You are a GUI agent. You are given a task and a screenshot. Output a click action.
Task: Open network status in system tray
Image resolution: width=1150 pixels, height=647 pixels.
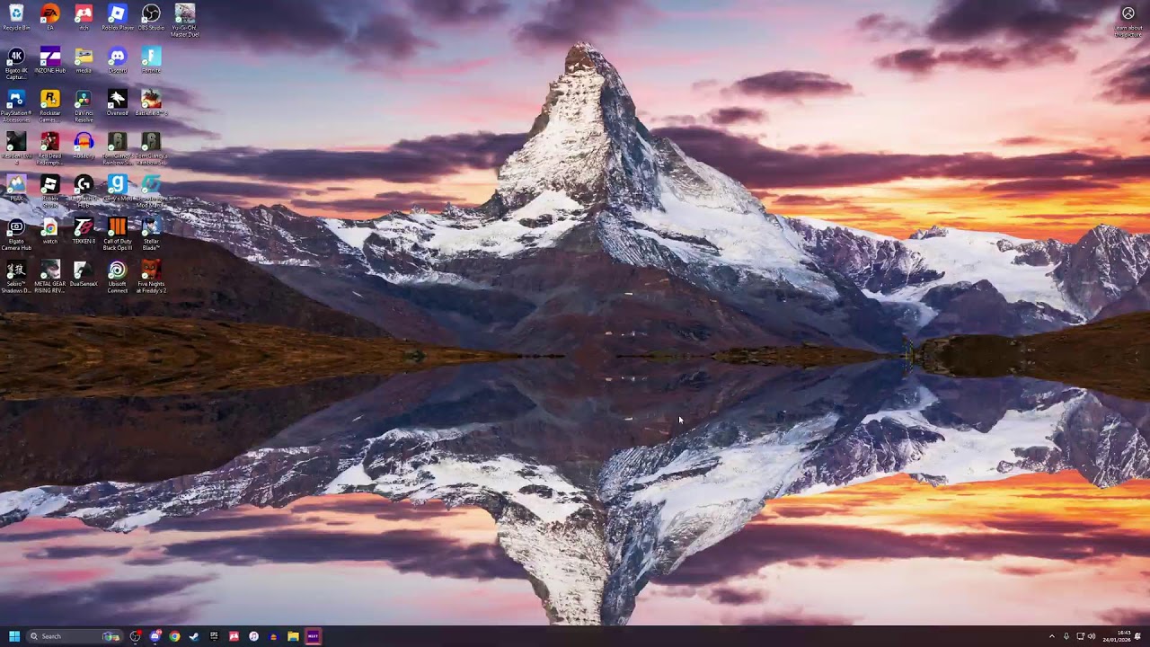tap(1080, 636)
